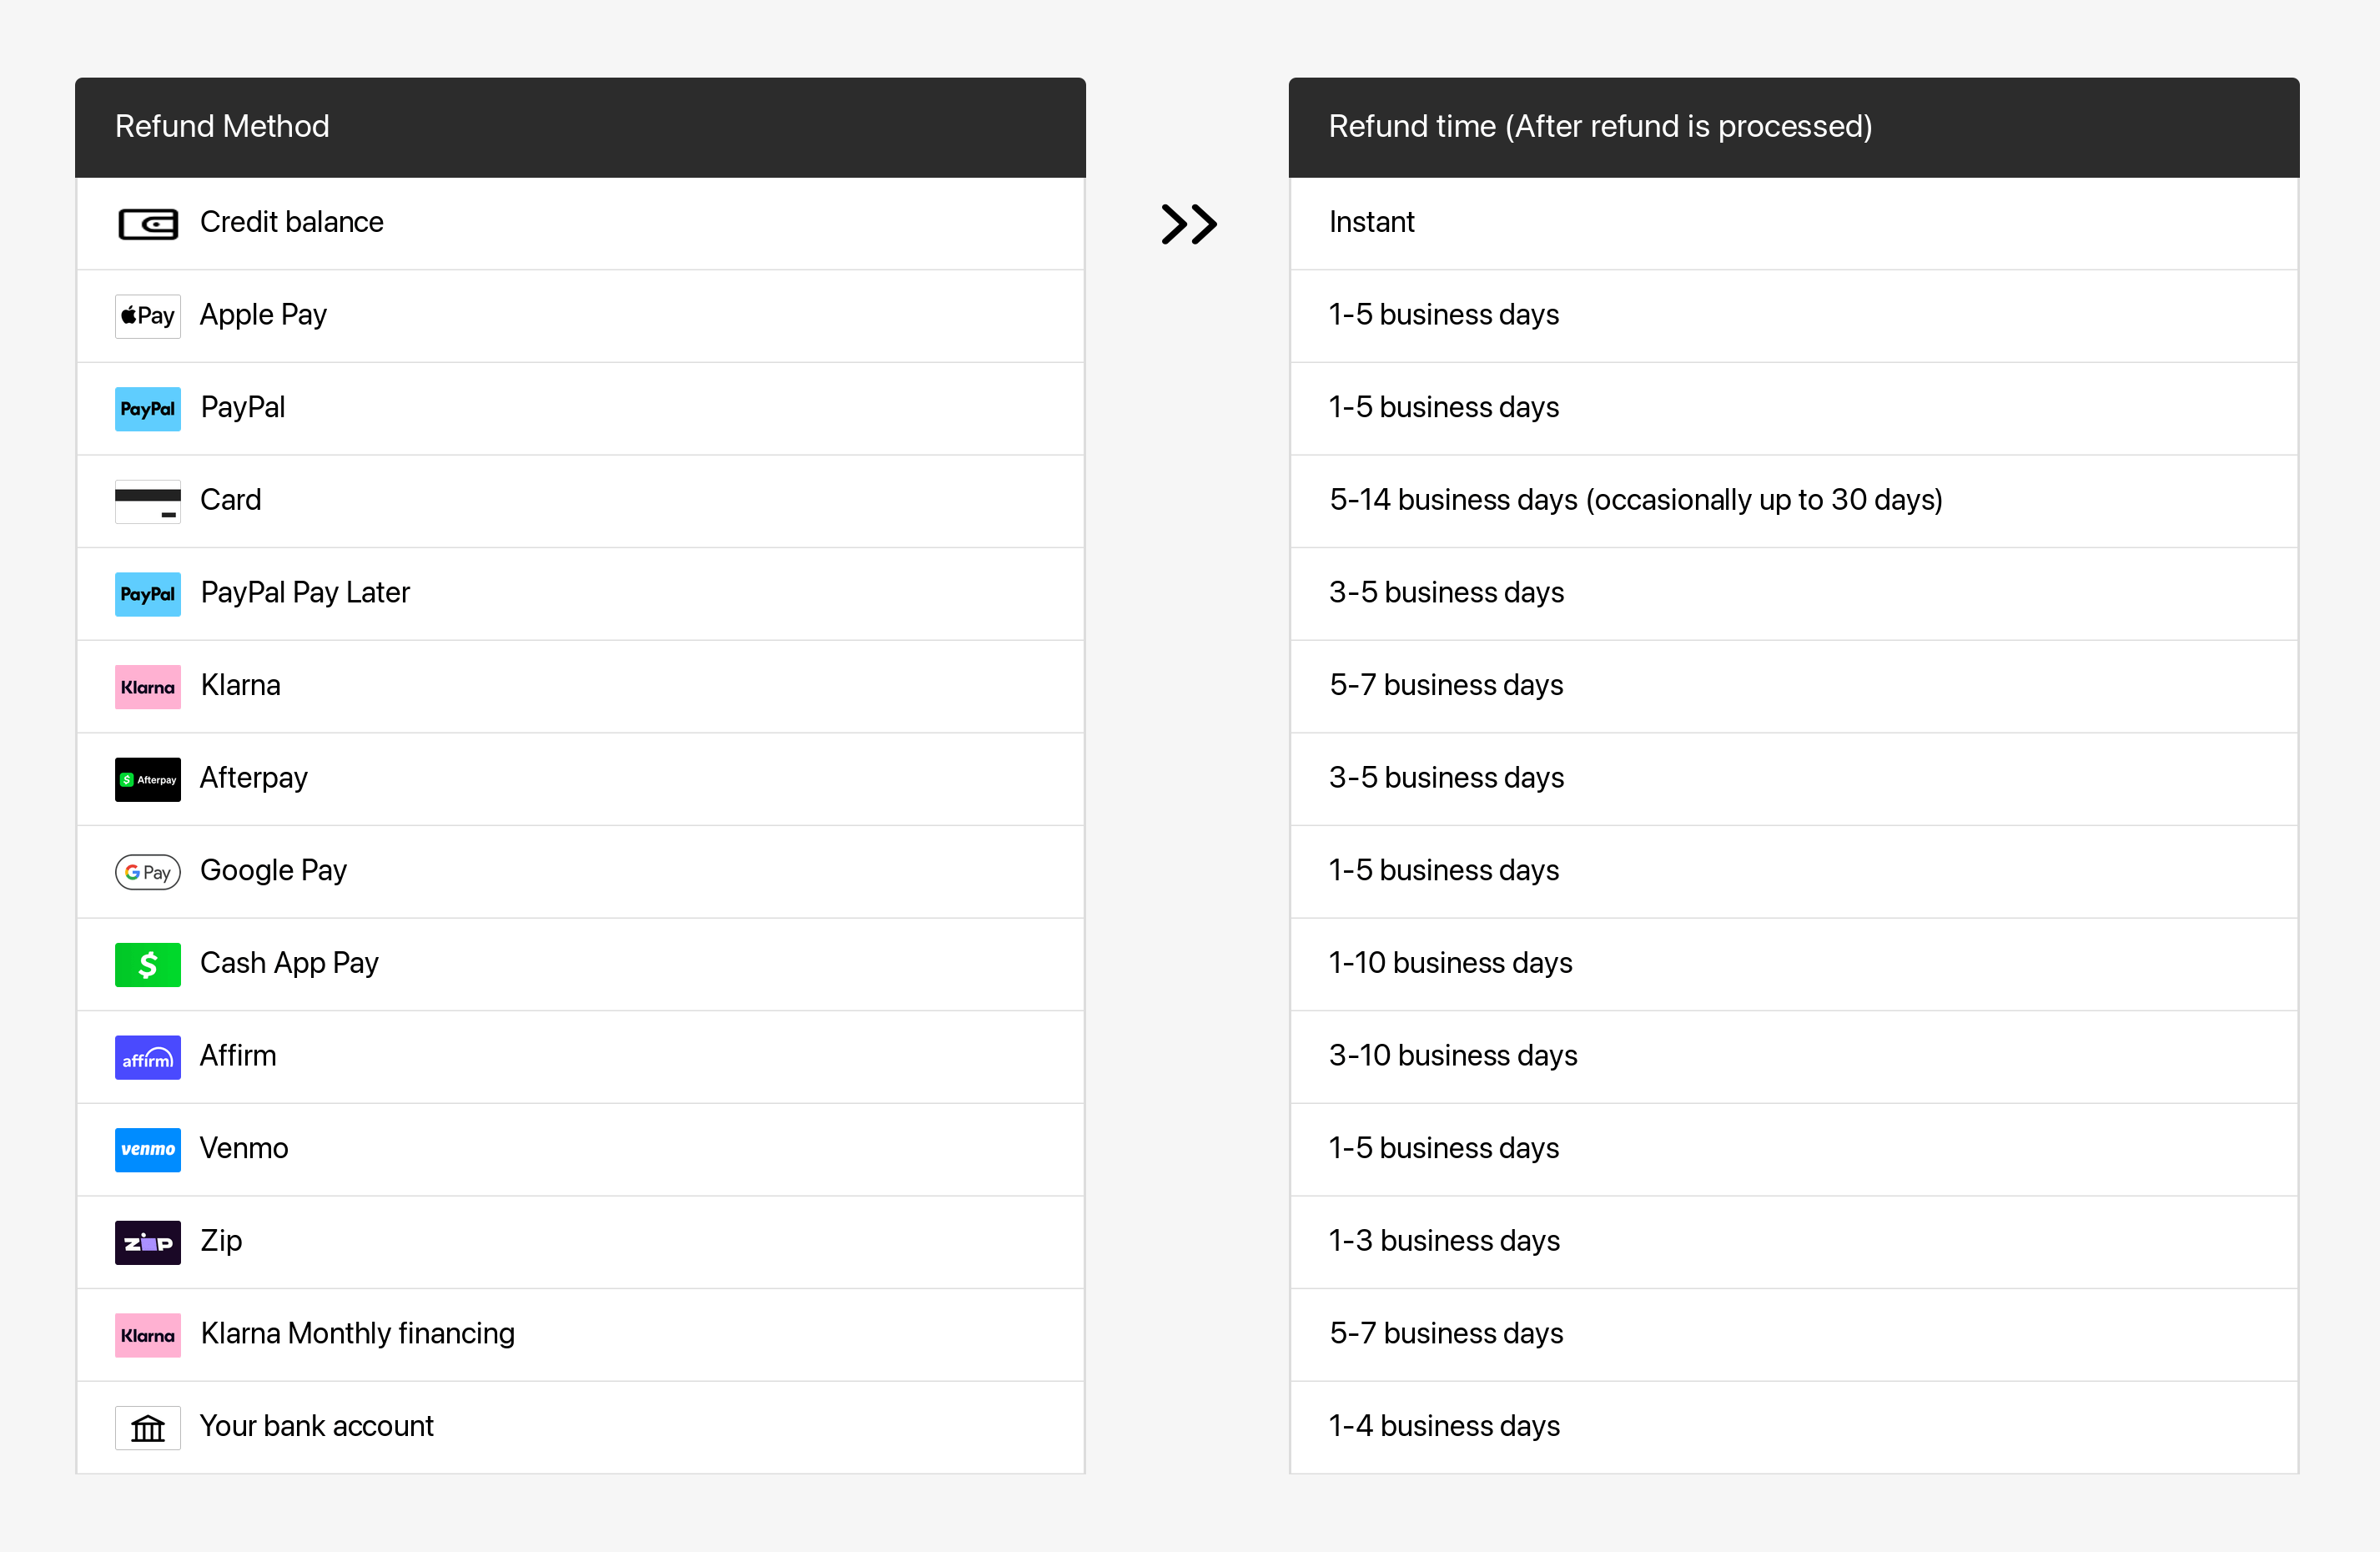Click the 5-14 business days refund time
Image resolution: width=2380 pixels, height=1552 pixels.
coord(1635,500)
